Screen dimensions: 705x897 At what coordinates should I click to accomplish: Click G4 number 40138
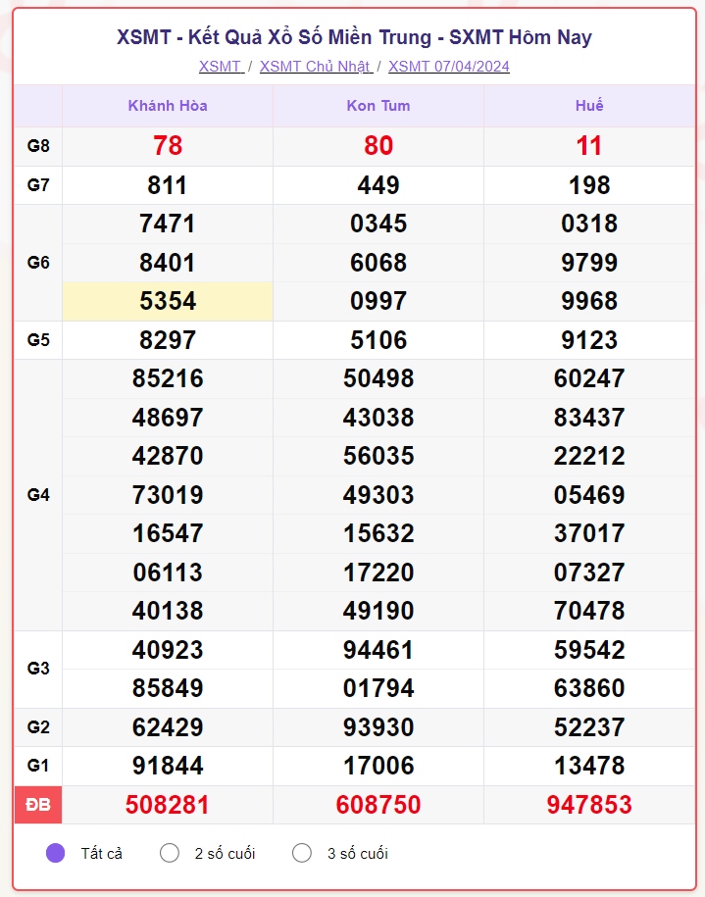click(168, 611)
